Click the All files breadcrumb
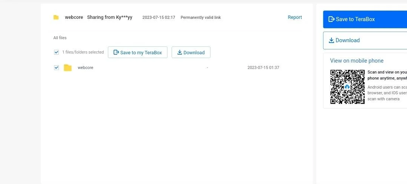Viewport: 407px width, 184px height. (x=60, y=38)
